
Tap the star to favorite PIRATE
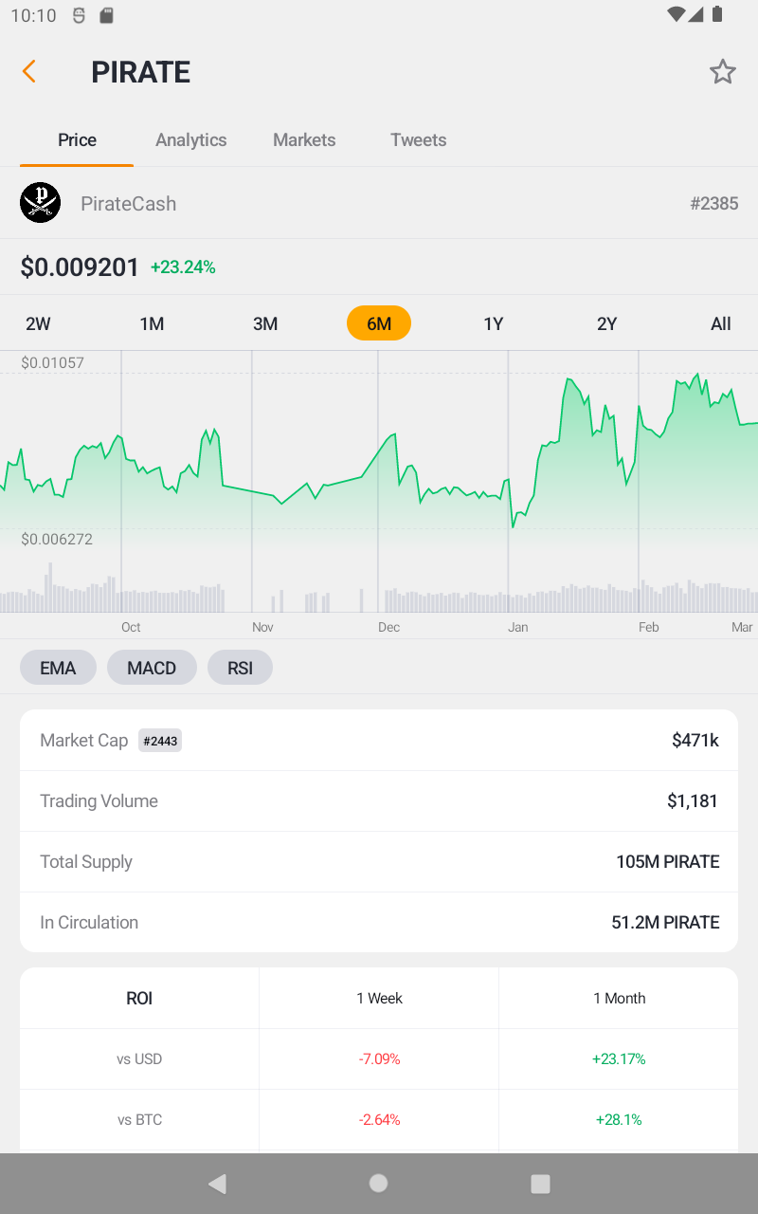click(x=723, y=71)
